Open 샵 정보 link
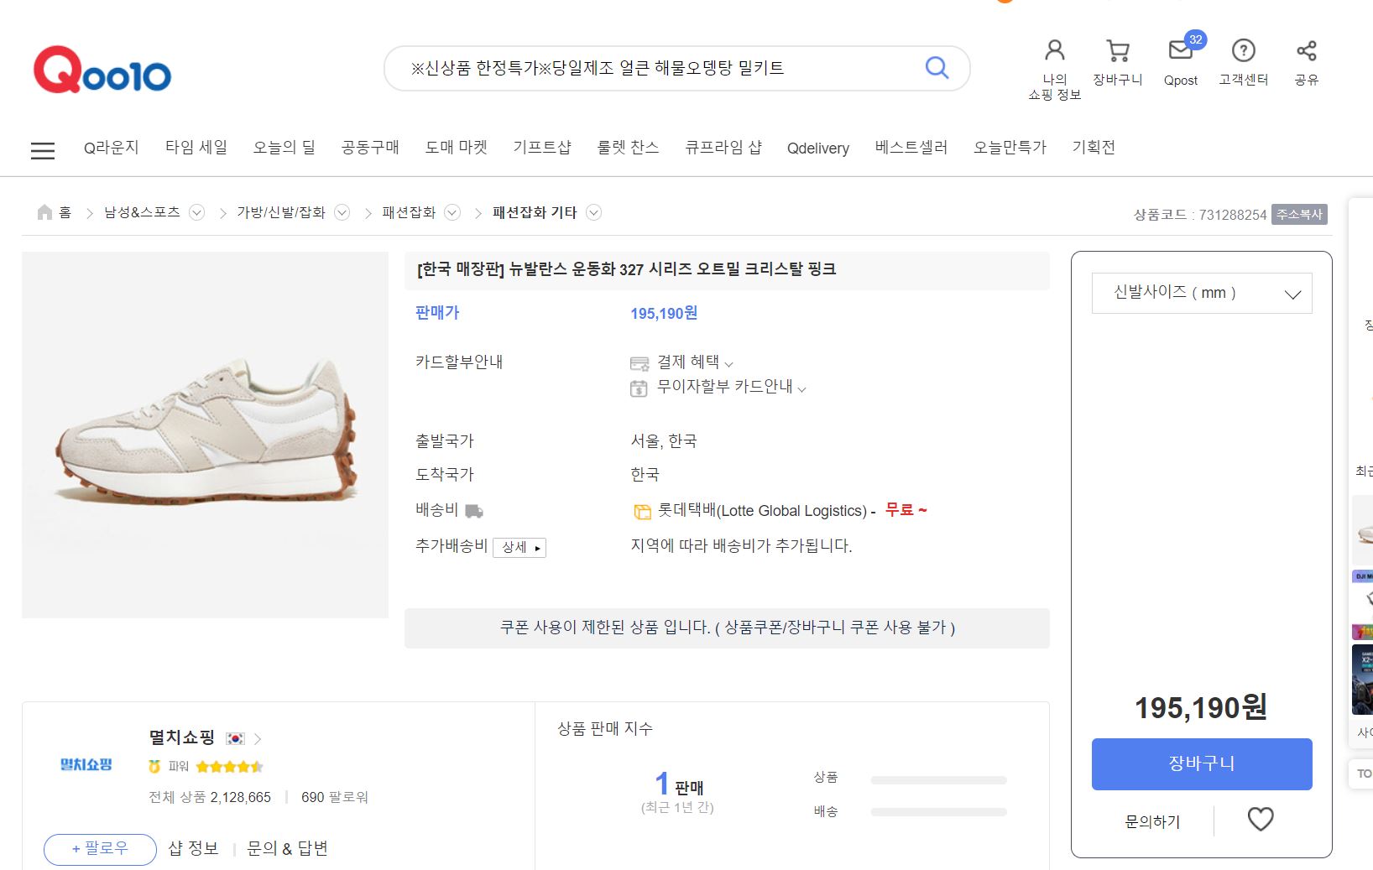Viewport: 1373px width, 870px height. point(193,848)
